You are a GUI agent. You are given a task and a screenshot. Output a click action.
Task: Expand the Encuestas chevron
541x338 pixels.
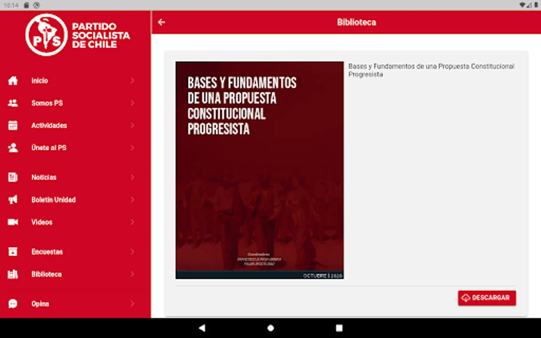click(x=132, y=252)
